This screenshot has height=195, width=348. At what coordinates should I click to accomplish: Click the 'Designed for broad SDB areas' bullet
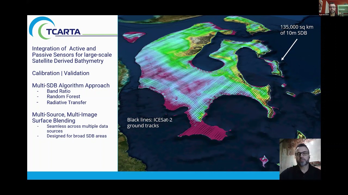coord(77,136)
